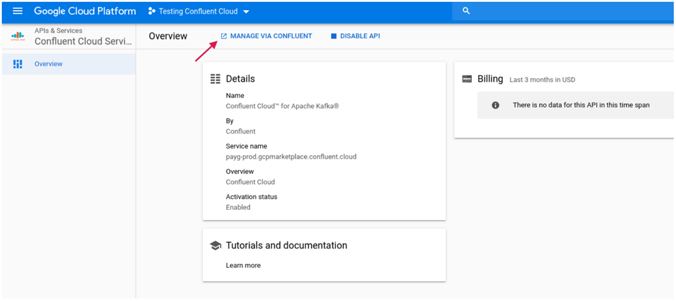
Task: Click the Disable API button
Action: (x=356, y=36)
